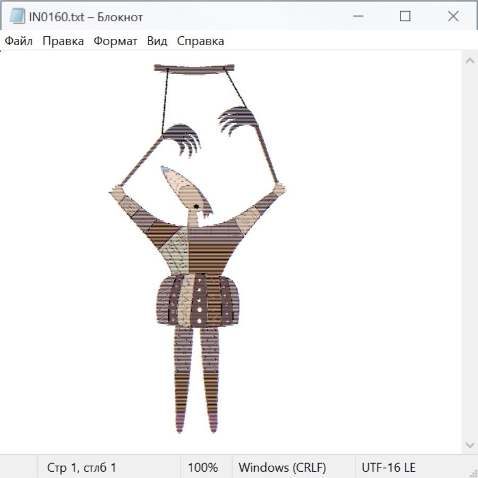
Task: Click the Windows (CRLF) status section
Action: click(x=282, y=468)
